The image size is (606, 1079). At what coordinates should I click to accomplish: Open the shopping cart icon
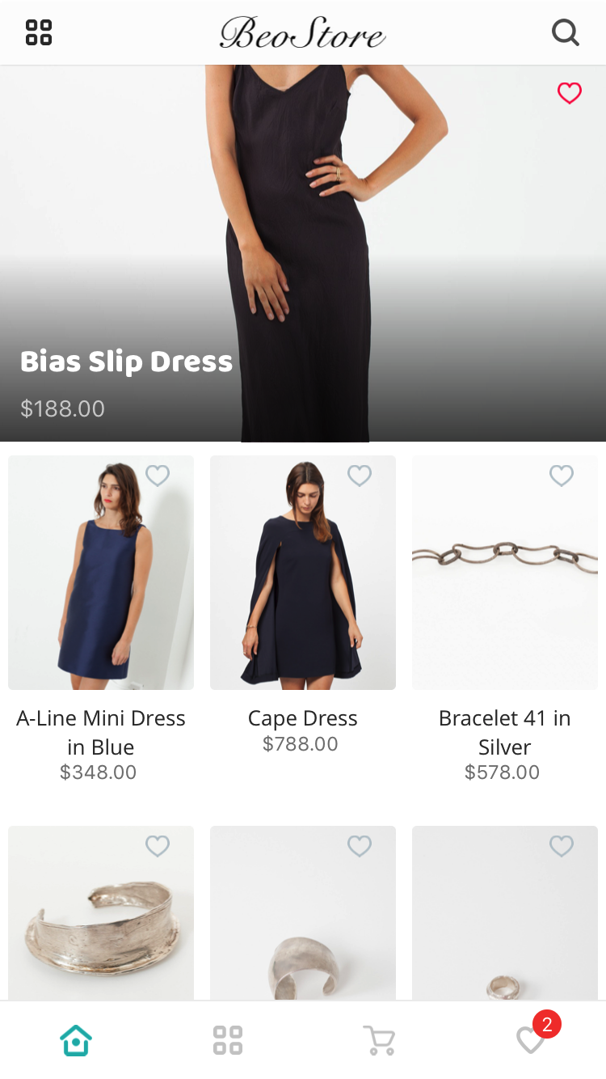point(379,1040)
